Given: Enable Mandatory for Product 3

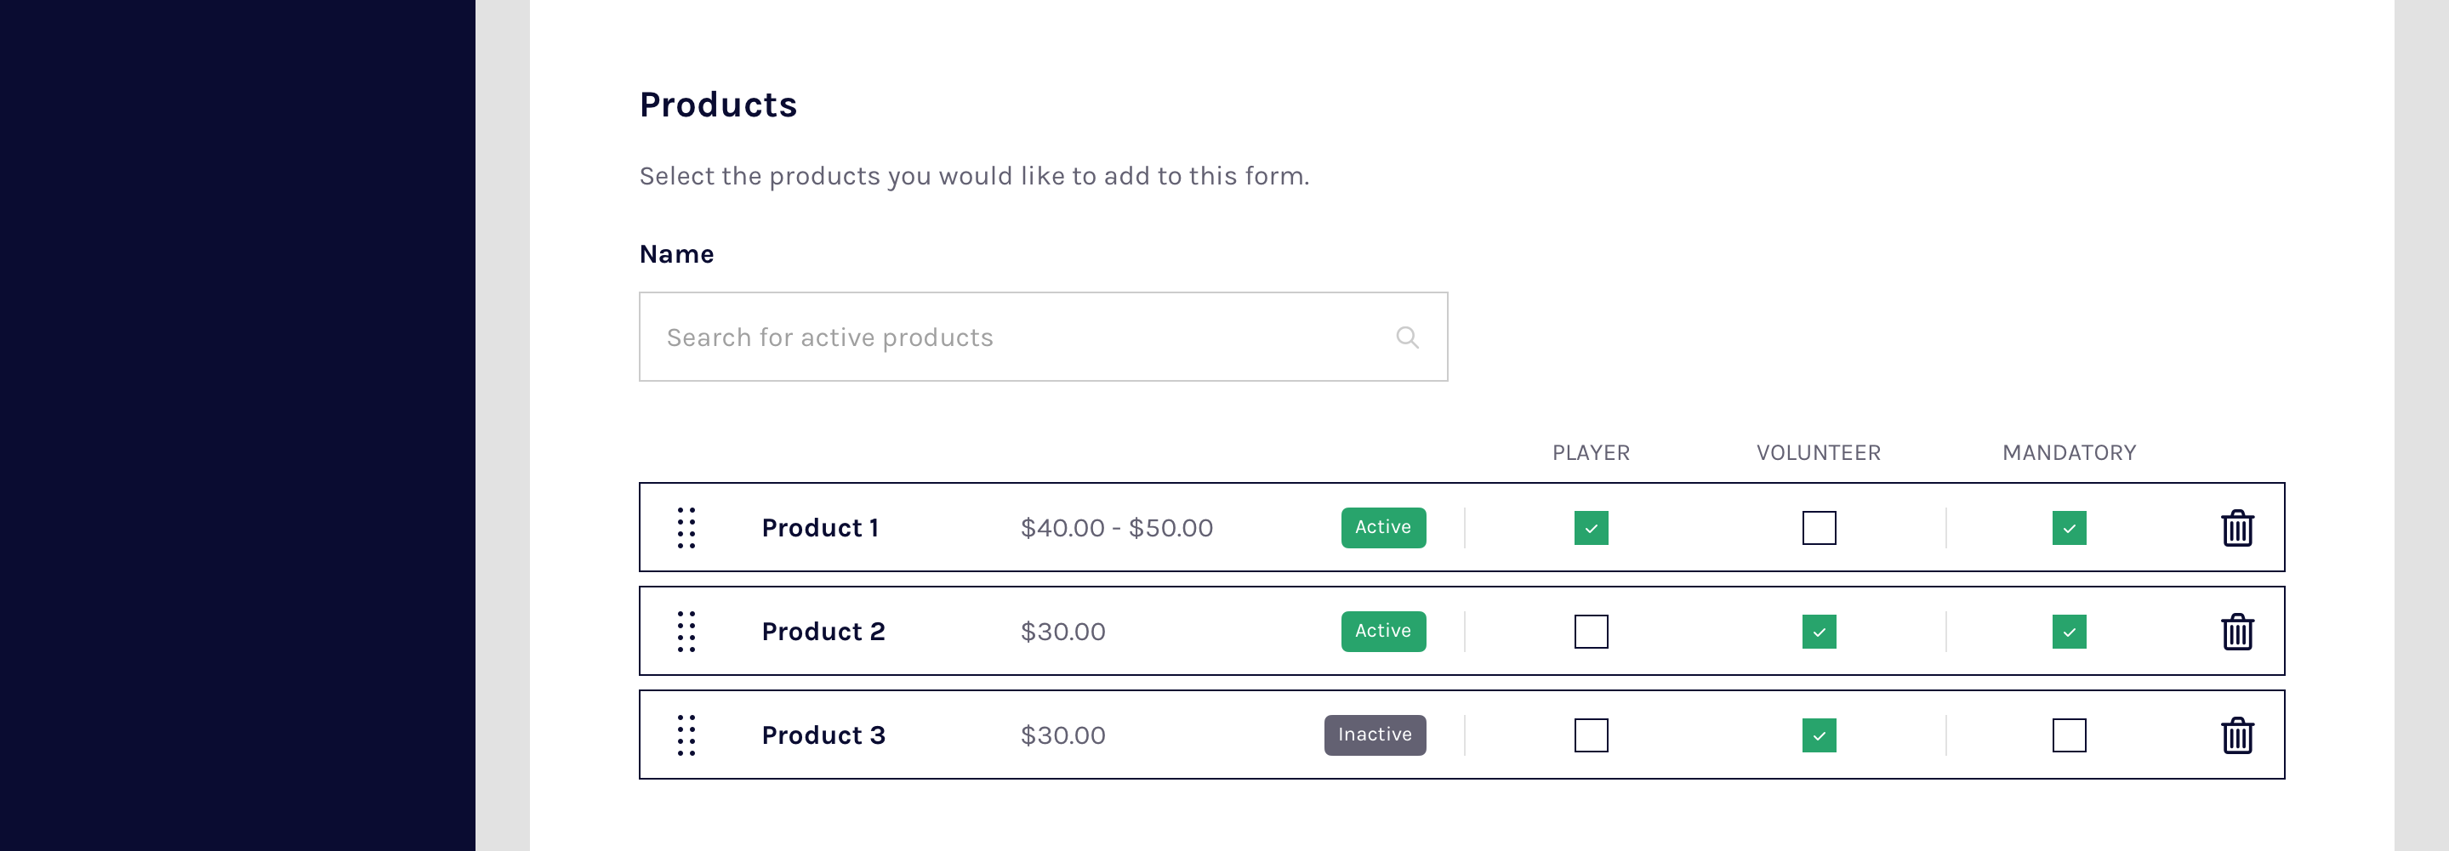Looking at the screenshot, I should [2069, 735].
